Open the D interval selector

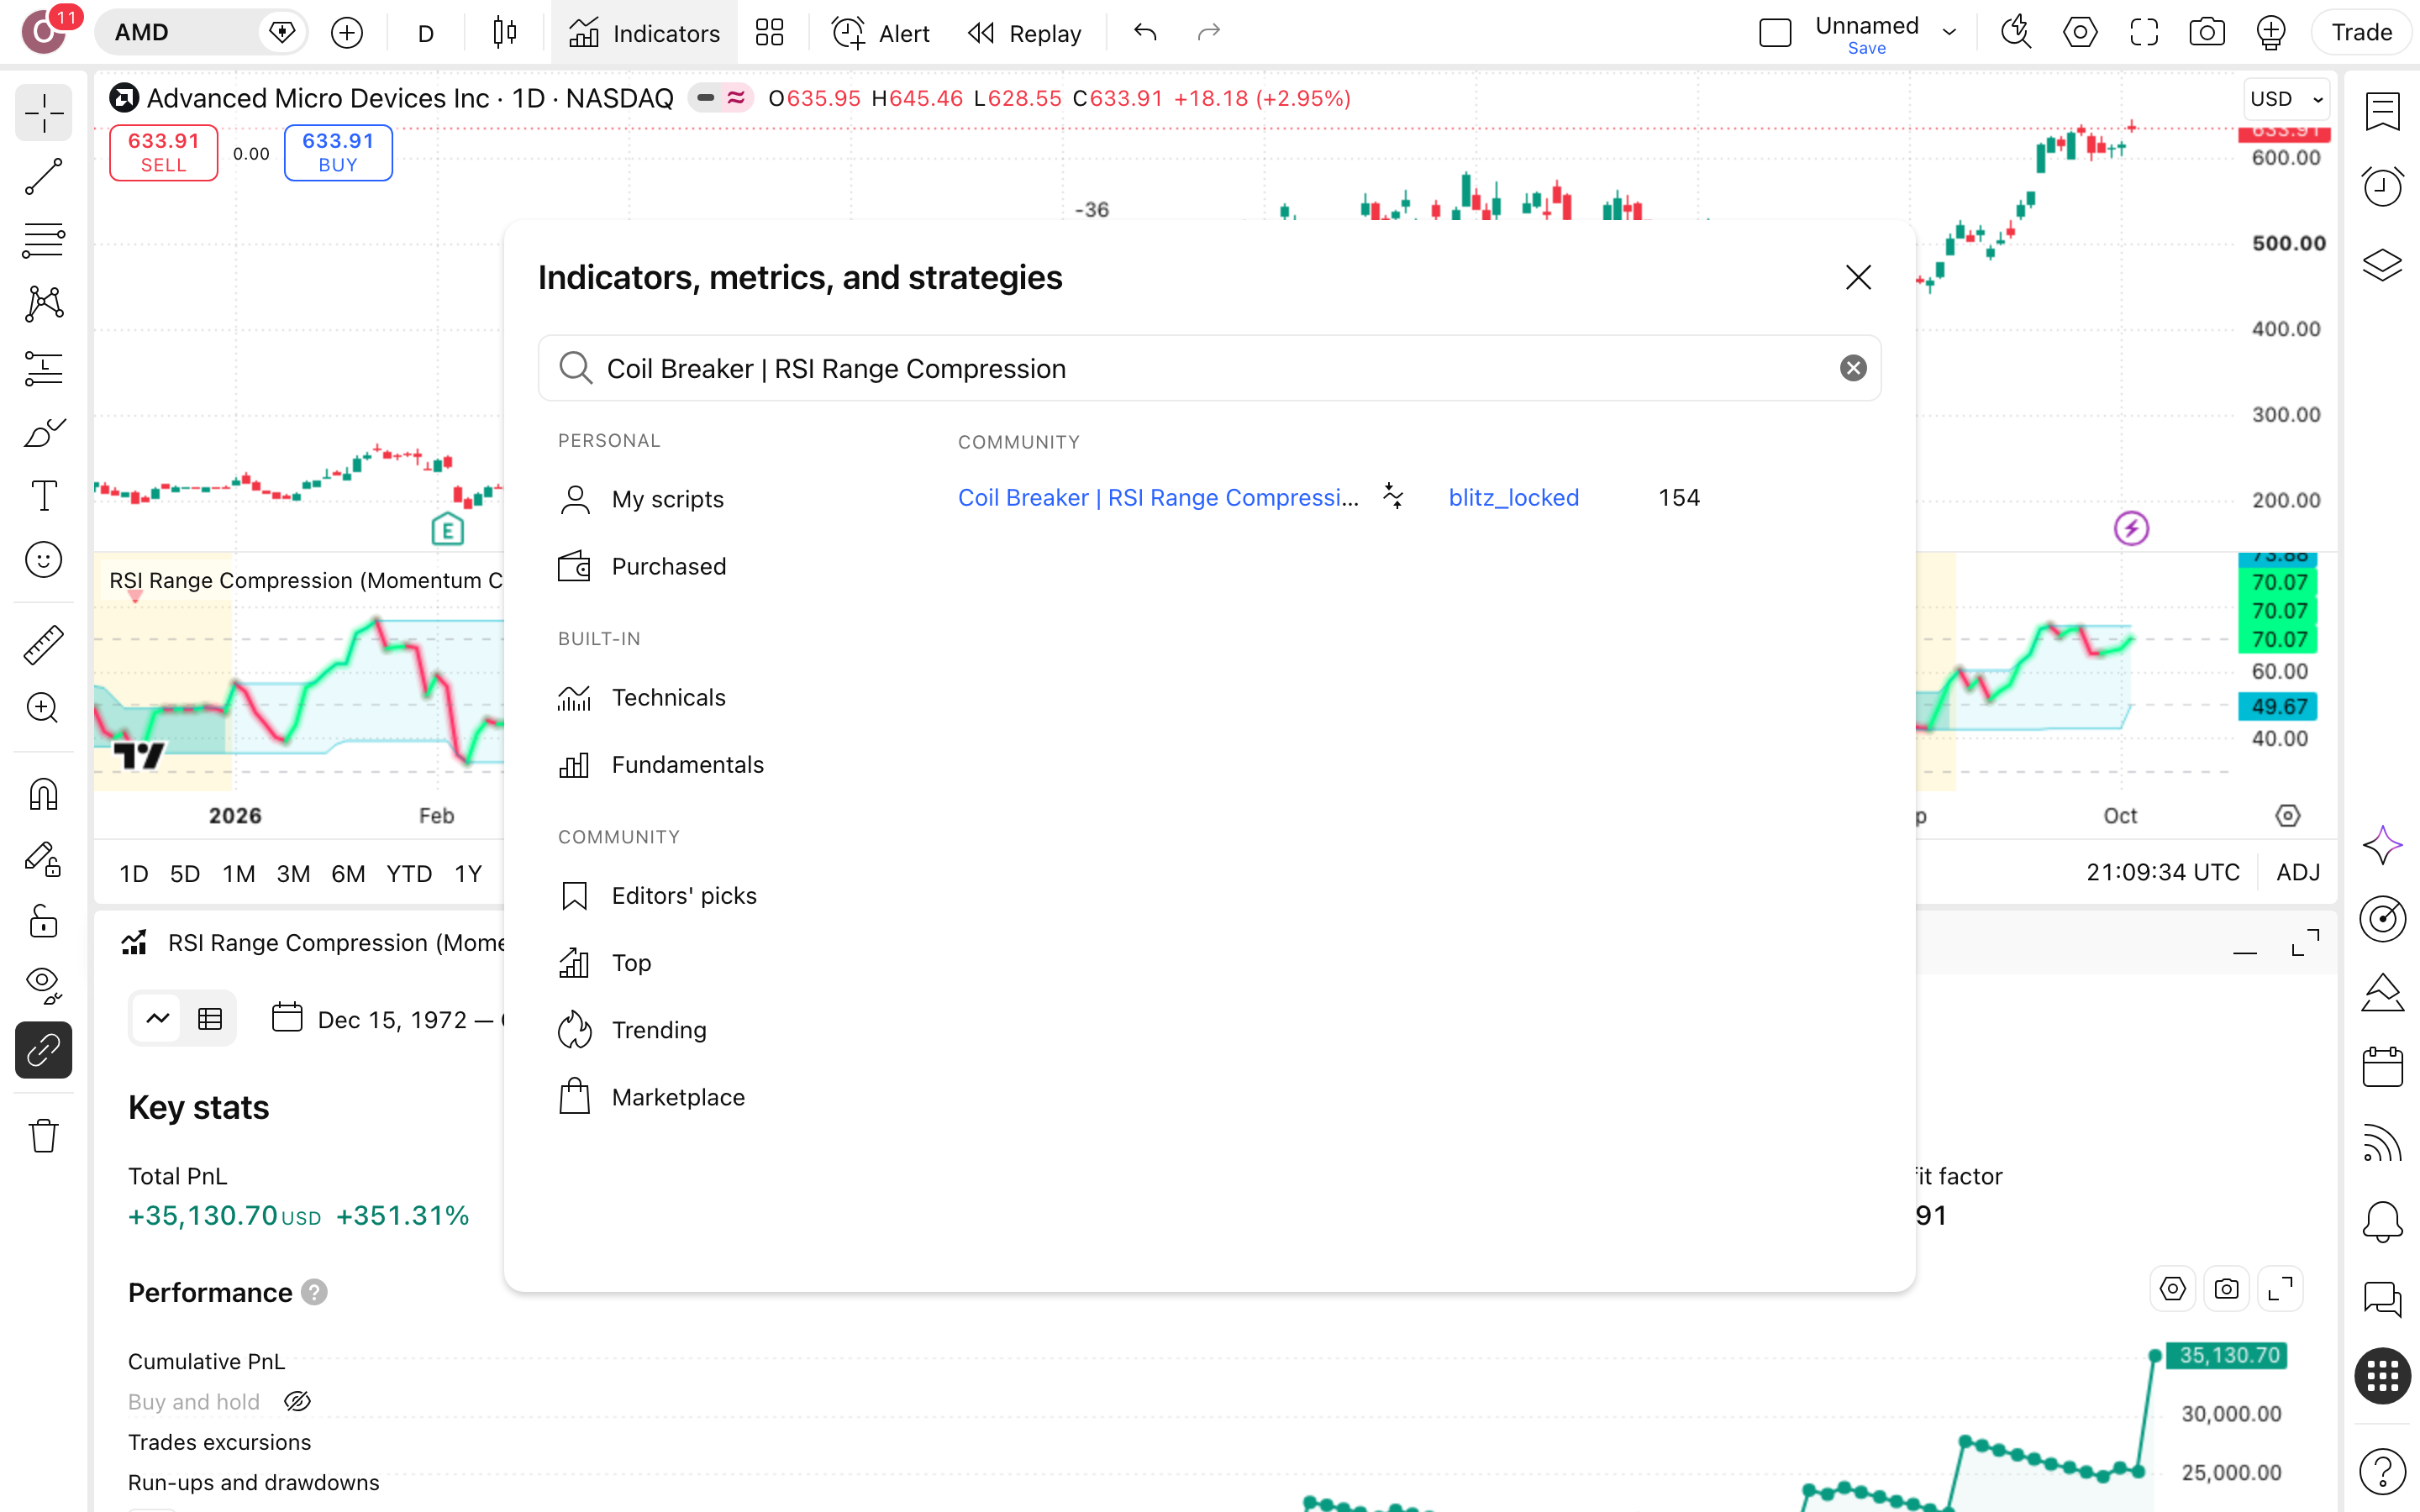point(425,33)
